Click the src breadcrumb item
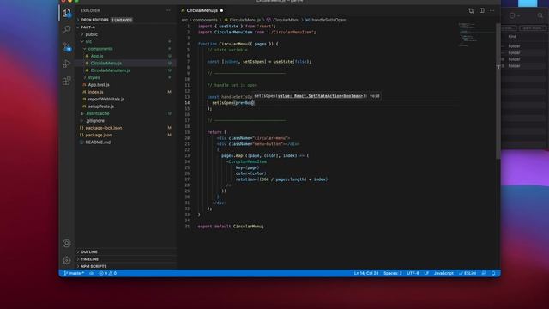Image resolution: width=549 pixels, height=309 pixels. (x=184, y=20)
